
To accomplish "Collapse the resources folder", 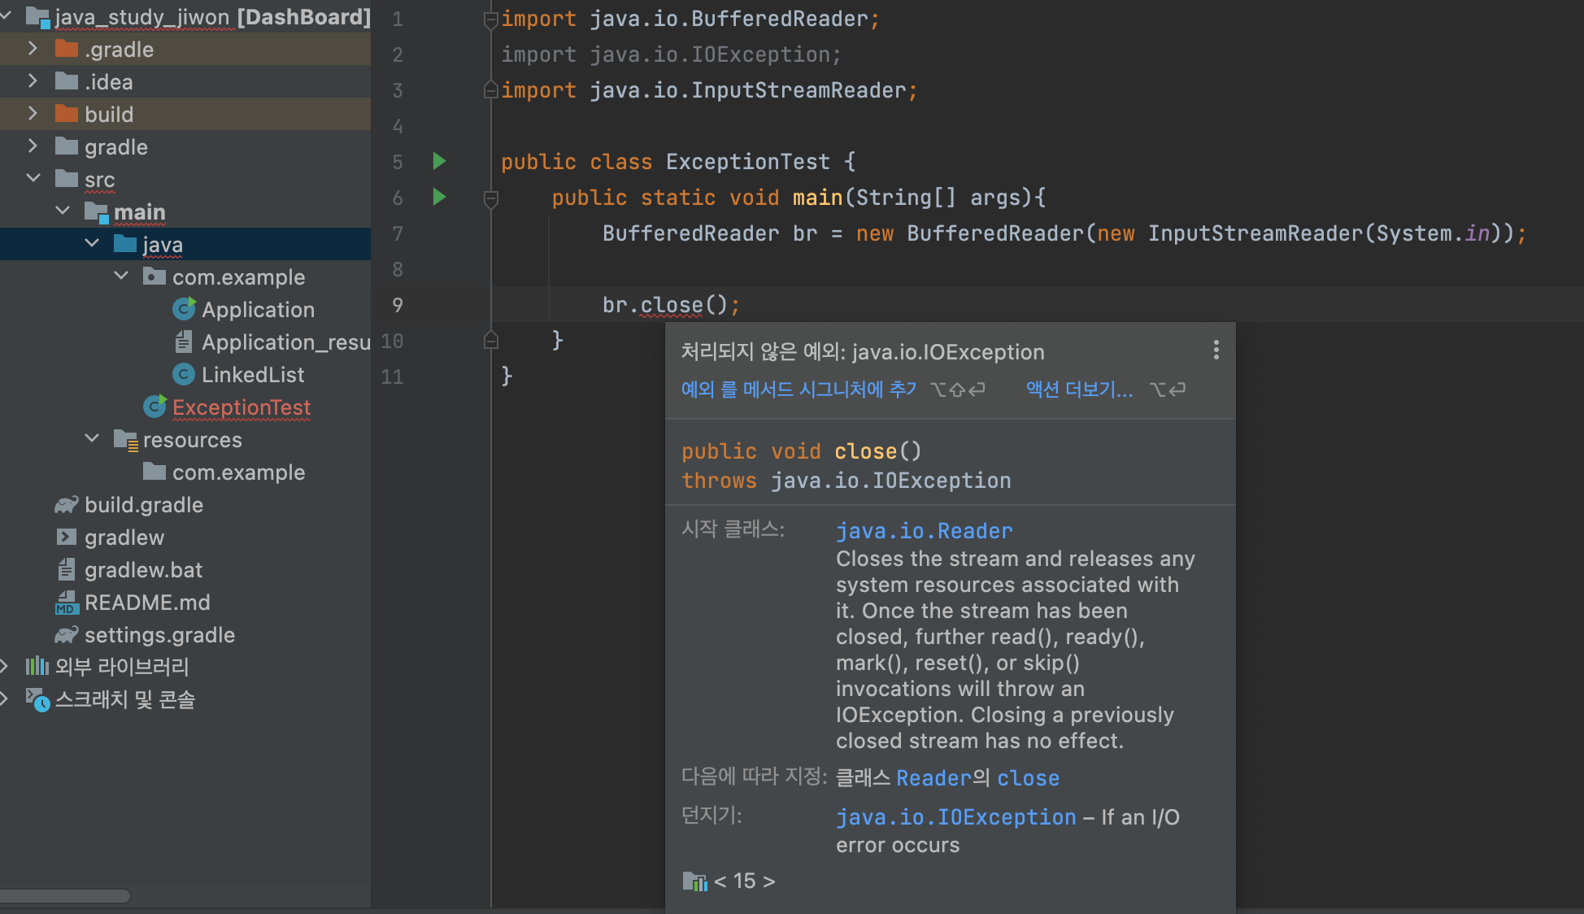I will (92, 438).
